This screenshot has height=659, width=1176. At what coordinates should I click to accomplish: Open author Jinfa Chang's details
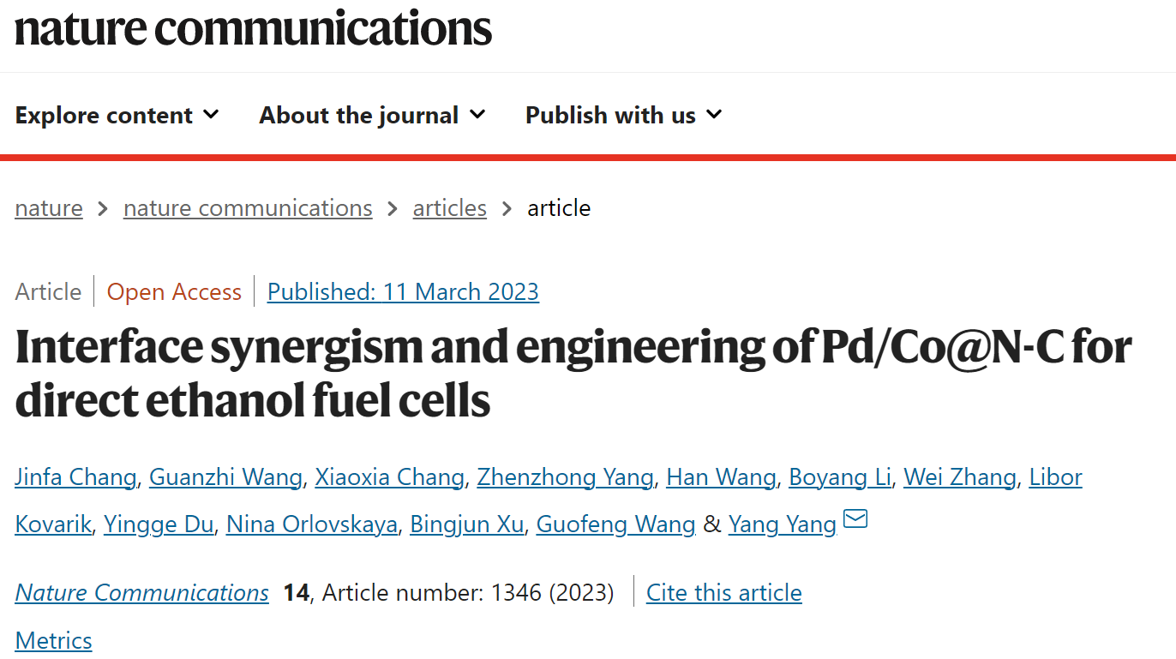(x=75, y=477)
